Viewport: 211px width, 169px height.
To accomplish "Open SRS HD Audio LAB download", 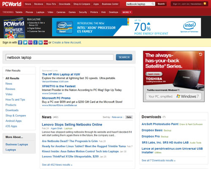I will (x=165, y=142).
